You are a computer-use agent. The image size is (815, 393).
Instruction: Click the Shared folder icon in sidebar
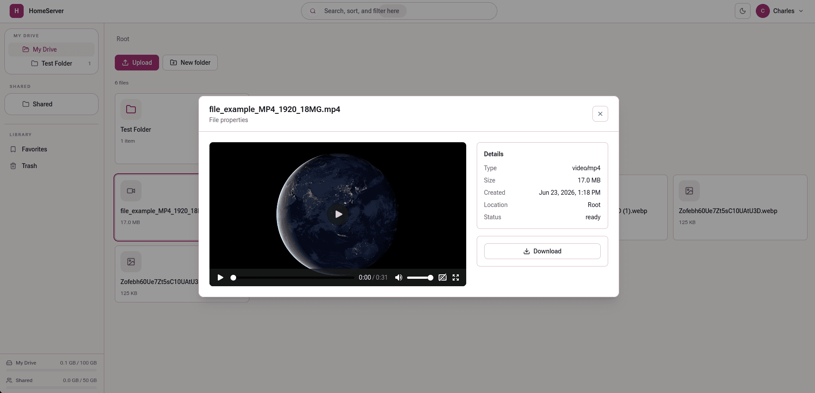tap(26, 104)
